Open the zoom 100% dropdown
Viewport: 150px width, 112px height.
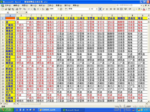[58, 9]
